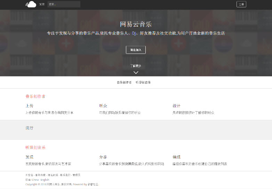Select China language in footer
272x189 pixels.
click(35, 180)
